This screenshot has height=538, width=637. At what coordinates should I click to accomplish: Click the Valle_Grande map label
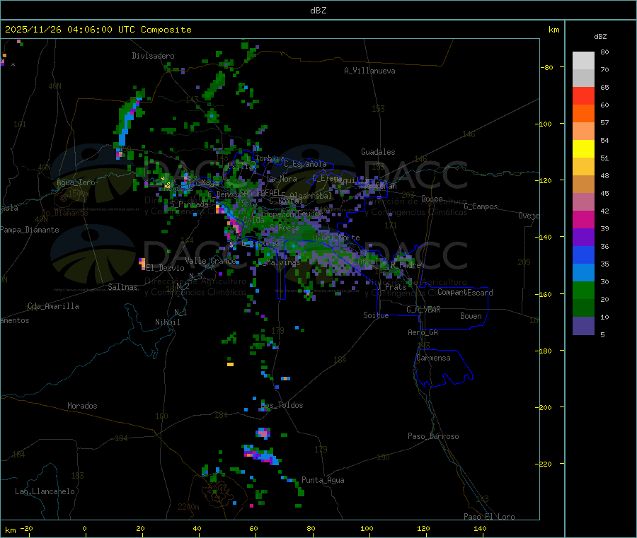[210, 261]
